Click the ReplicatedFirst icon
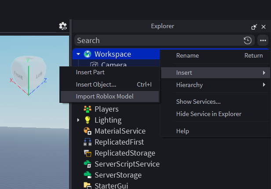 87,142
